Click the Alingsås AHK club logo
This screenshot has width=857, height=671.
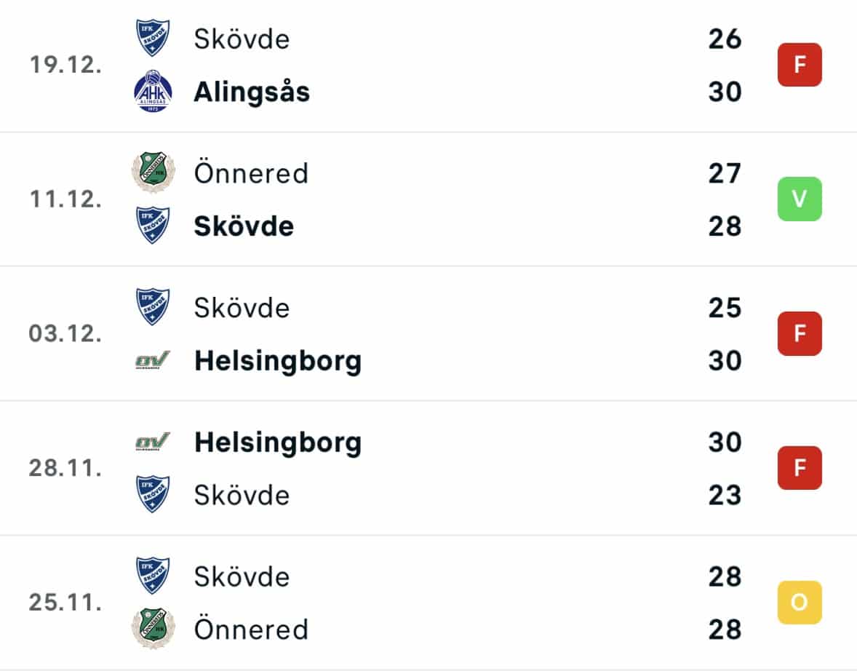153,91
